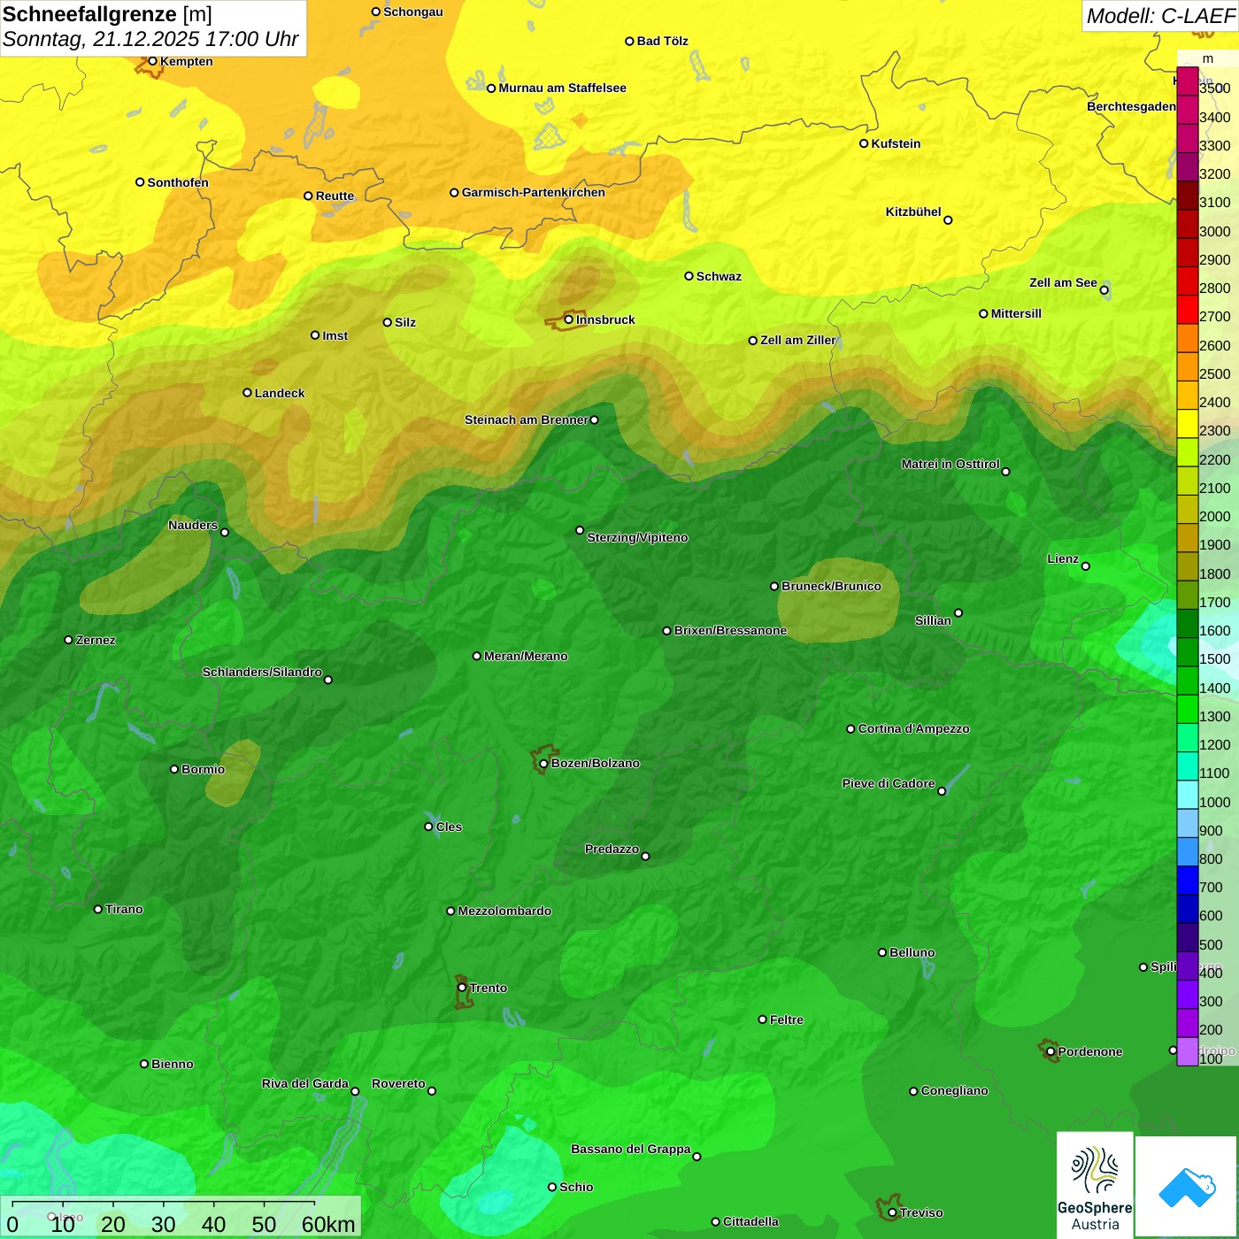This screenshot has width=1239, height=1239.
Task: Click the Imst label
Action: point(335,335)
